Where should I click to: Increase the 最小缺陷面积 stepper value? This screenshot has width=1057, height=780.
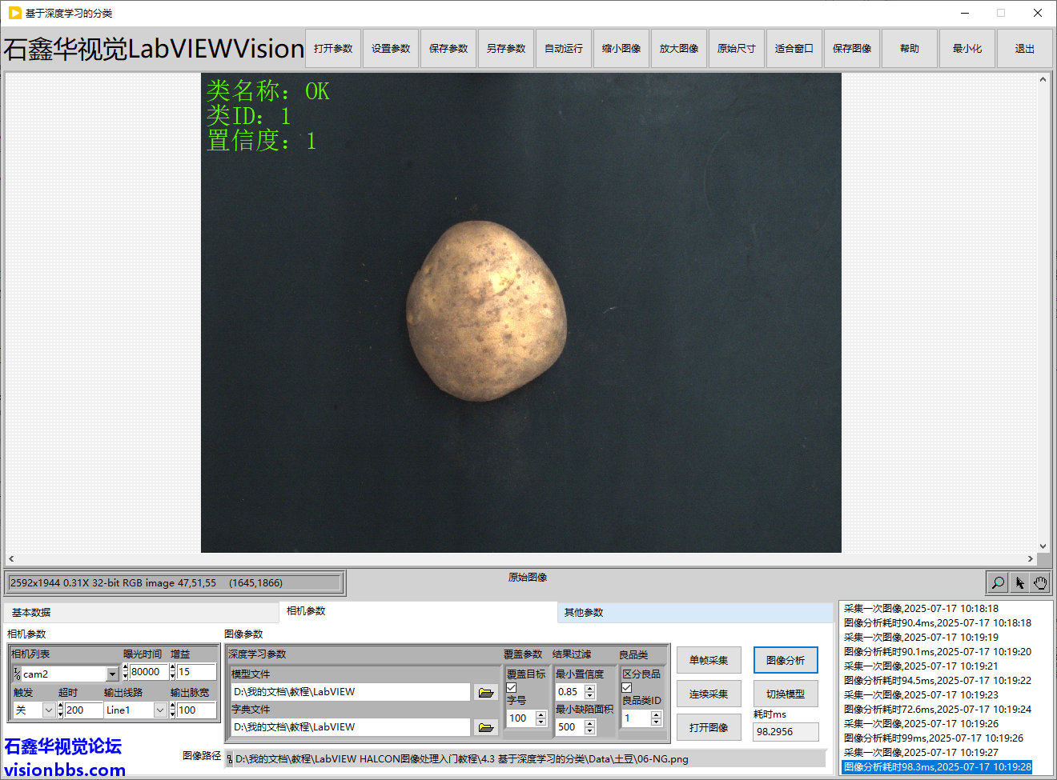590,722
